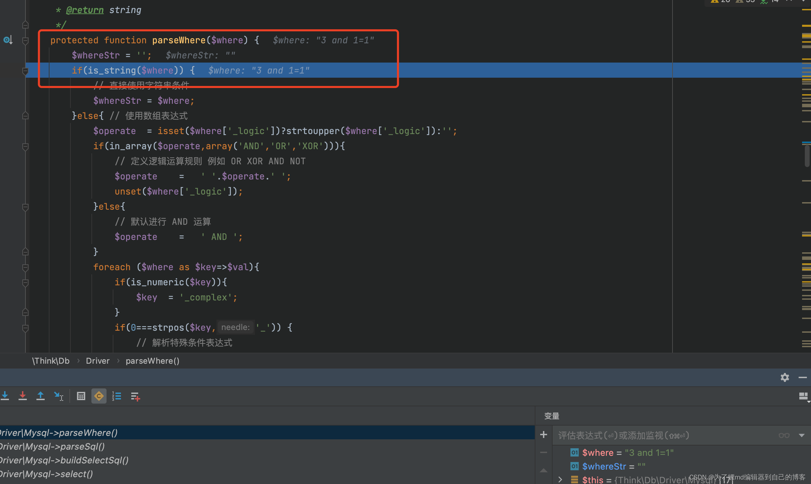Click the Driver breadcrumb item
This screenshot has height=484, width=811.
(98, 361)
